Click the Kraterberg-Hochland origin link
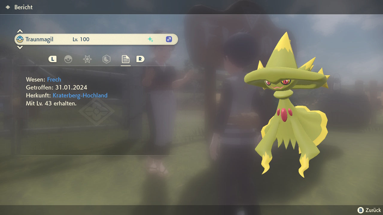 coord(80,96)
